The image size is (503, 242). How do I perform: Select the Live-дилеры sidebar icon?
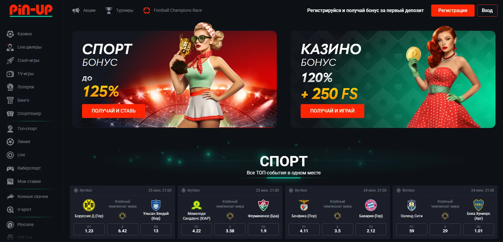(x=10, y=47)
